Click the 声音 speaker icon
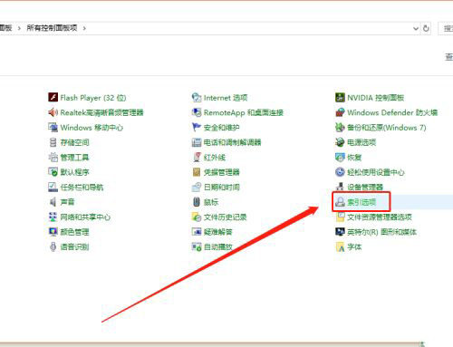453x347 pixels. [x=53, y=202]
